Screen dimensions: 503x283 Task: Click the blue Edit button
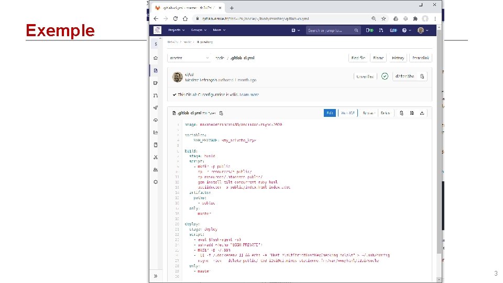pos(330,113)
